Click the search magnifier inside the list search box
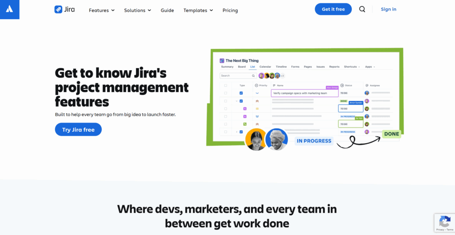The height and width of the screenshot is (235, 455). (x=253, y=76)
